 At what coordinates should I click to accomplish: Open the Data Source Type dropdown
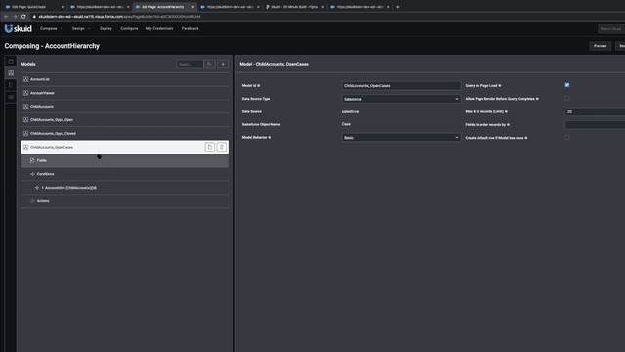tap(401, 99)
